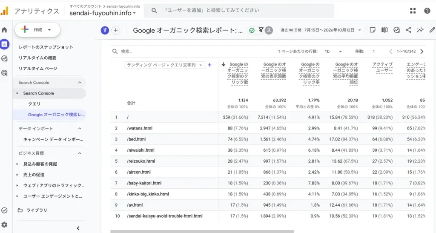Collapse the Search Console collection section

tap(80, 82)
